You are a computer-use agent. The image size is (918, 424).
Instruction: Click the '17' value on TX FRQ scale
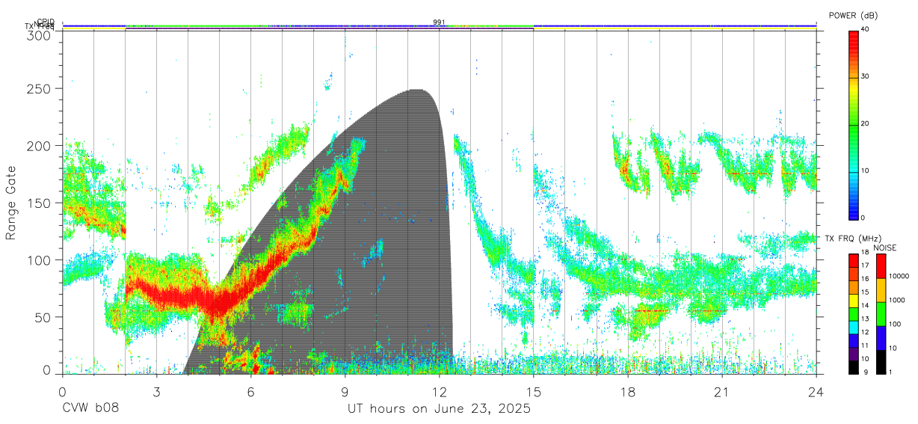[865, 265]
